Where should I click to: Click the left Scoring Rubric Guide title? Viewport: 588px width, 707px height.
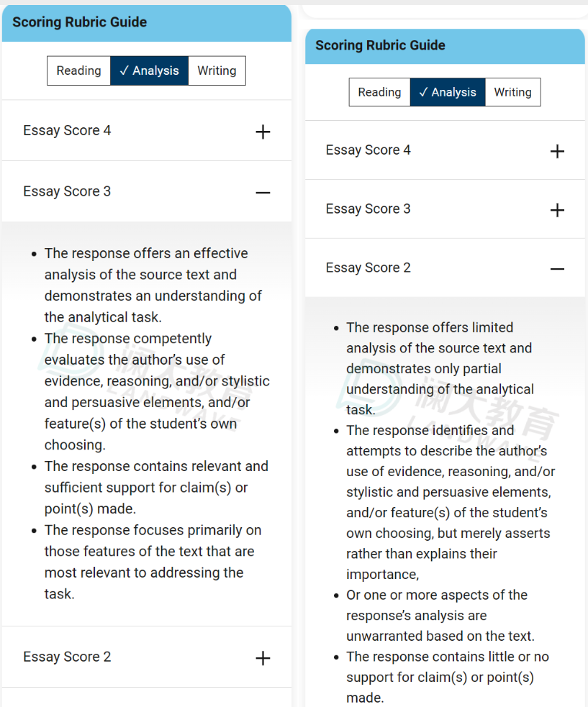click(79, 22)
